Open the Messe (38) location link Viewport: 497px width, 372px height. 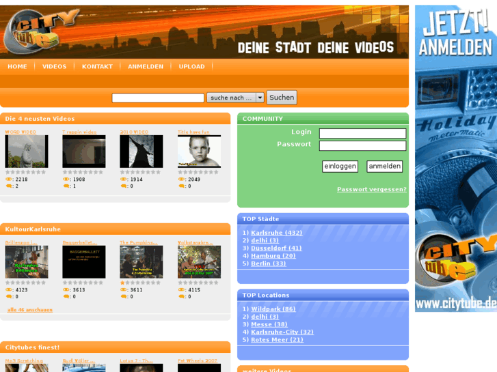tap(269, 324)
